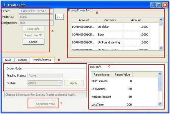
Task: Click the Trader Info title bar icon
Action: coord(4,5)
